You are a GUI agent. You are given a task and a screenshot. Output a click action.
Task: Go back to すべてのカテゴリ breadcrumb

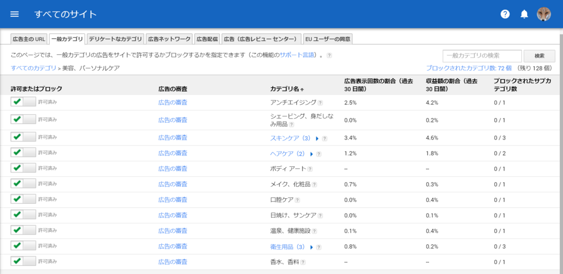[34, 68]
